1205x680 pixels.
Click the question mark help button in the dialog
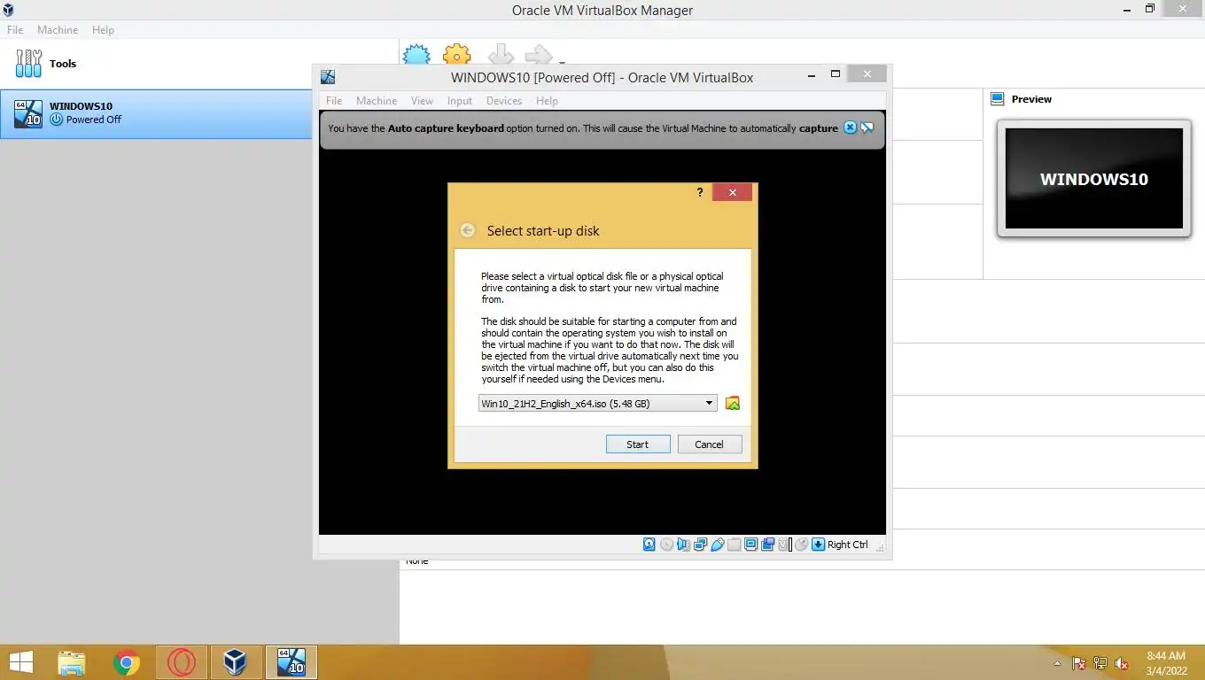point(700,192)
